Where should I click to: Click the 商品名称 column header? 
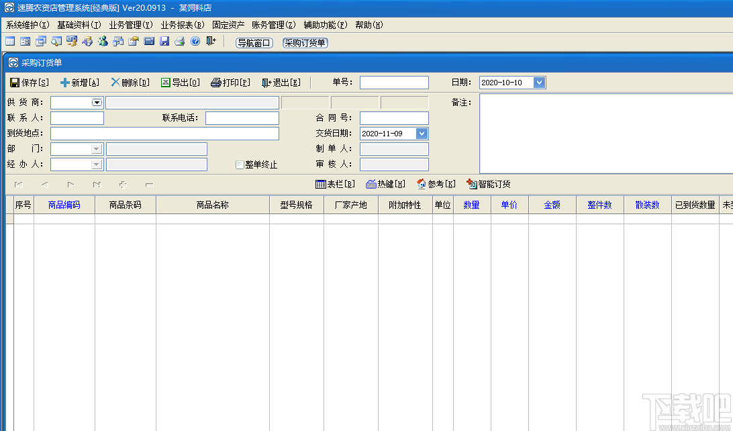213,205
